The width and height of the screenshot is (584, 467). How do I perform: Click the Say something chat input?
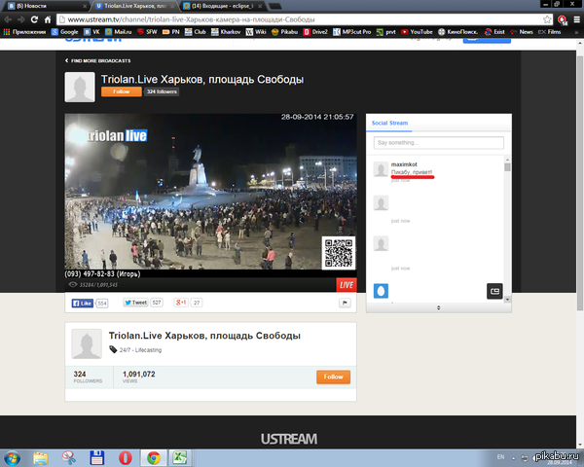[439, 143]
